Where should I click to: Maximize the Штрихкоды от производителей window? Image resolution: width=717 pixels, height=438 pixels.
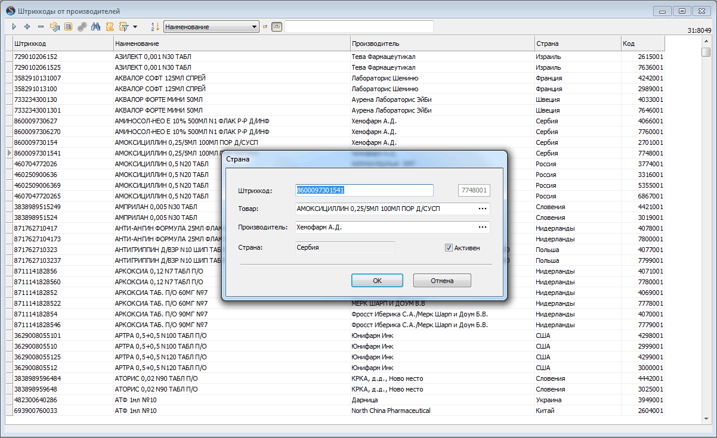(x=681, y=10)
